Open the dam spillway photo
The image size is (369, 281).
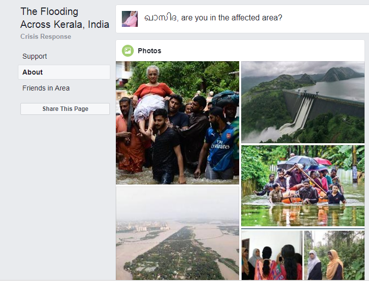302,102
